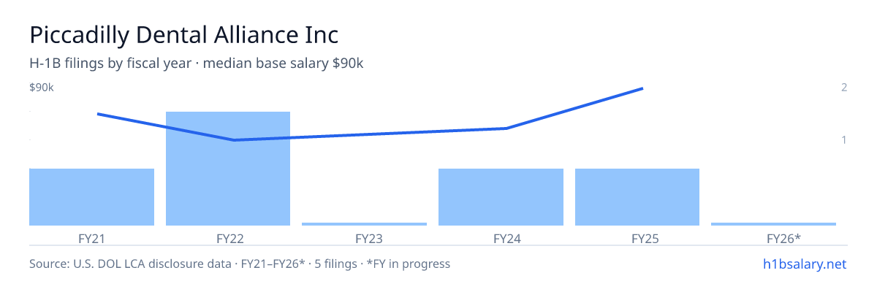Select the FY24 filings bar
This screenshot has height=292, width=877.
[x=501, y=197]
